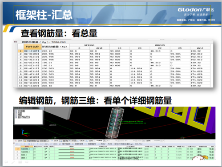
Task: Toggle the 对象捕捉 button in status toolbar
Action: 29,141
